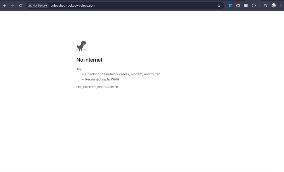Click the forward navigation arrow
This screenshot has width=284, height=172.
click(13, 6)
